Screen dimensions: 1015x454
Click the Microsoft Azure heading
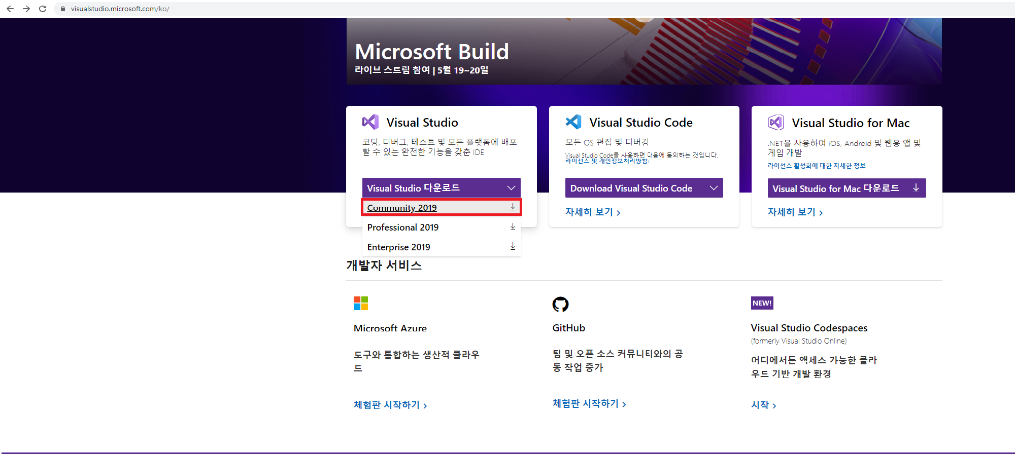[x=390, y=328]
